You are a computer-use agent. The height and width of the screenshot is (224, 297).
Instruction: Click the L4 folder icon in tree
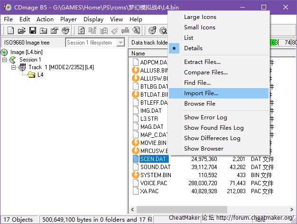pos(31,75)
